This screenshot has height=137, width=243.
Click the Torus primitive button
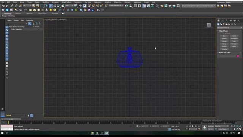[224, 44]
